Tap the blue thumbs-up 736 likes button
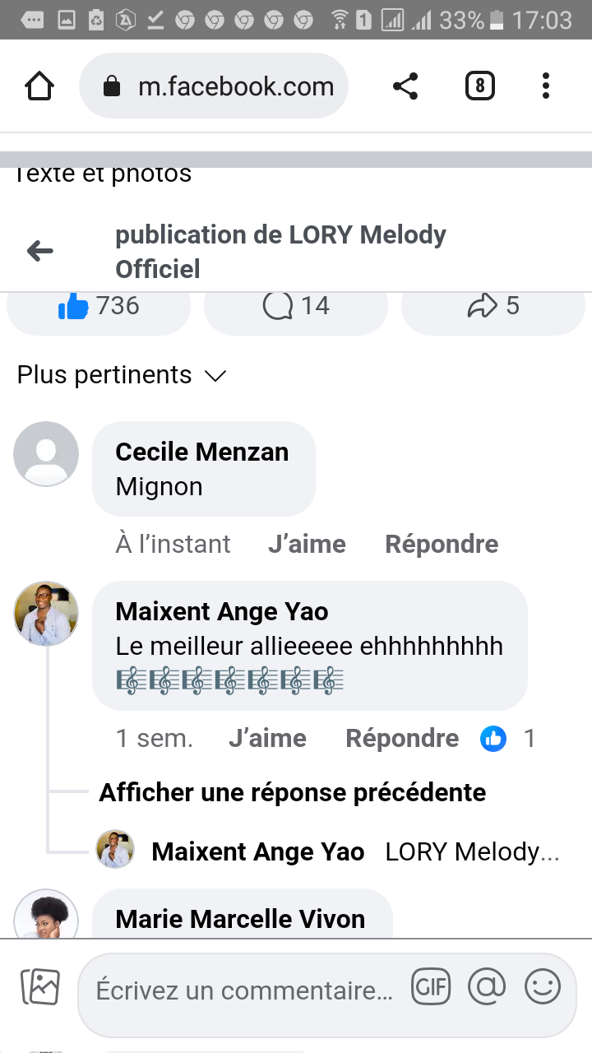The width and height of the screenshot is (592, 1053). [x=99, y=307]
